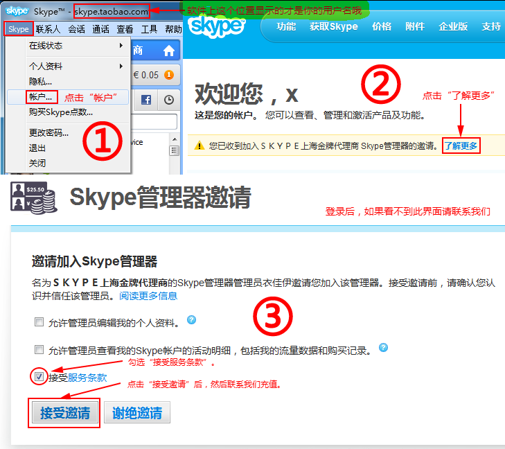This screenshot has width=505, height=449.
Task: Click the 接受邀请 button
Action: tap(65, 412)
